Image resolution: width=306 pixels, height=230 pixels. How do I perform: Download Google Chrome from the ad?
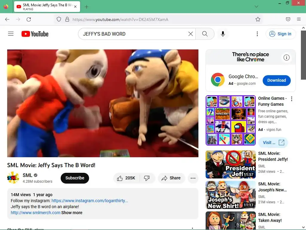click(276, 80)
